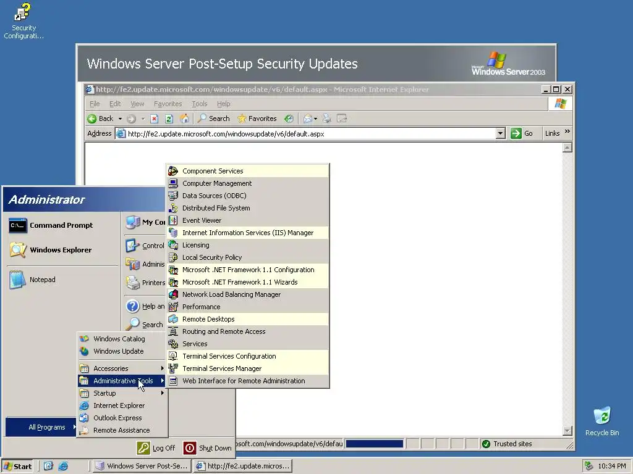The height and width of the screenshot is (474, 633).
Task: Click in the IE address field
Action: tap(305, 133)
